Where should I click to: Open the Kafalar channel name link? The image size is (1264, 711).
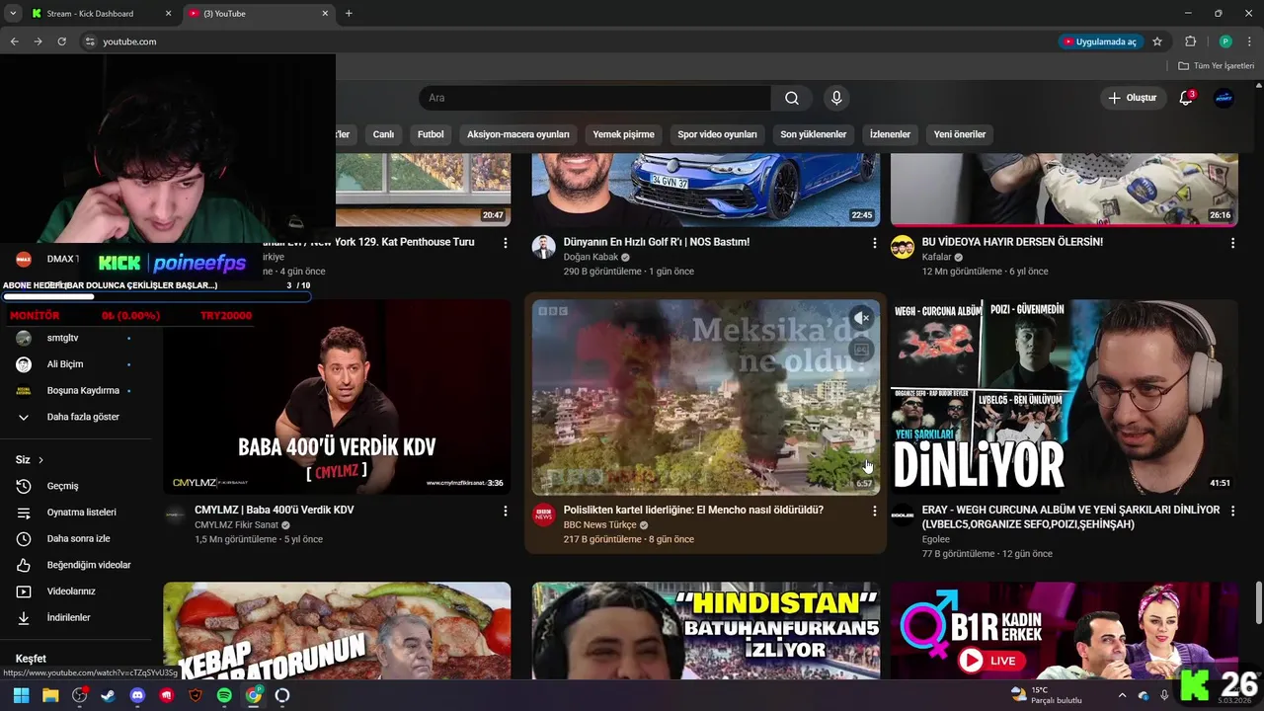tap(936, 257)
